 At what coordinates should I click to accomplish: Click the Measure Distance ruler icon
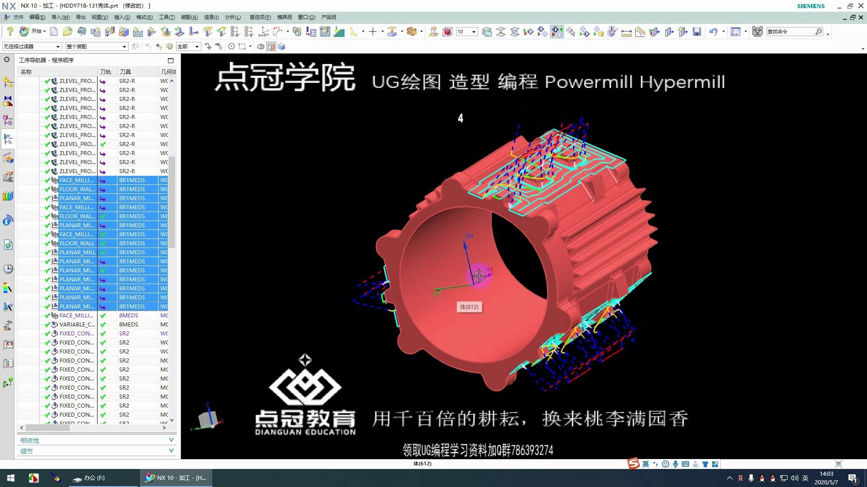pos(626,32)
